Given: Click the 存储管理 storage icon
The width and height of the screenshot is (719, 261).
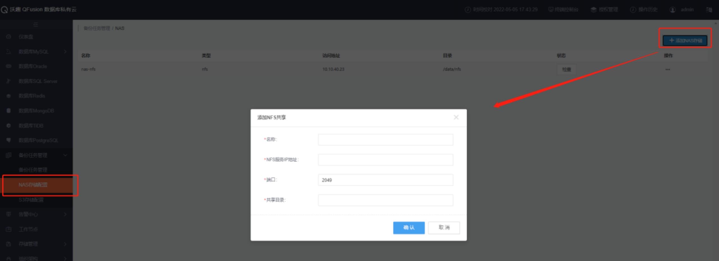Looking at the screenshot, I should (x=9, y=244).
